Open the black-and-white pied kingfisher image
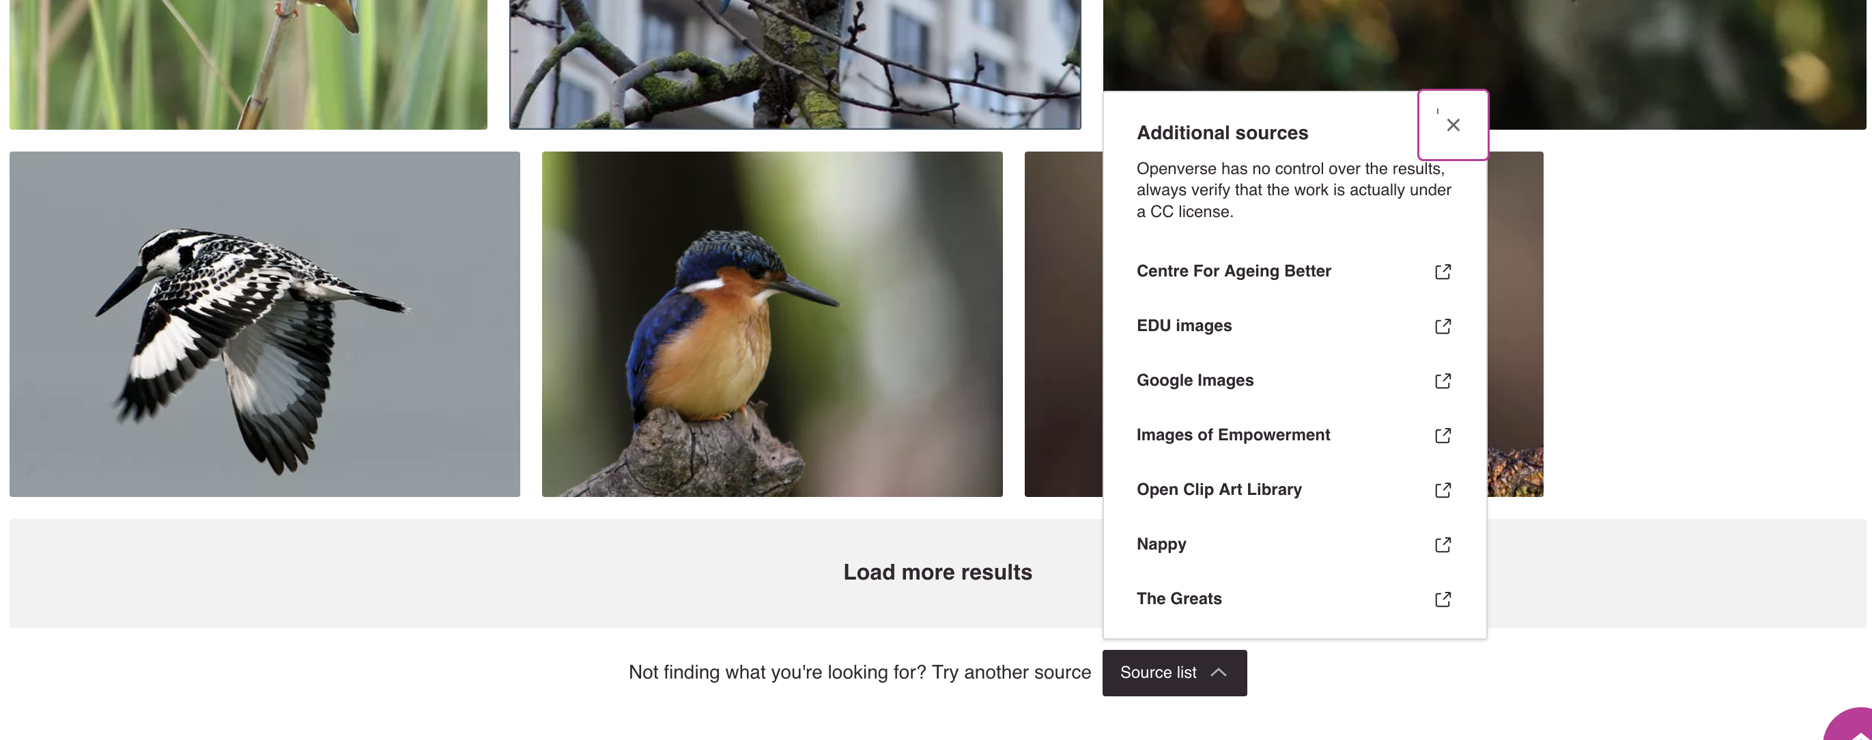Image resolution: width=1872 pixels, height=740 pixels. tap(264, 324)
